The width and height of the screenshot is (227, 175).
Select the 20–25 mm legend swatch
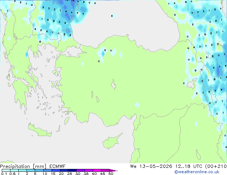pos(64,170)
